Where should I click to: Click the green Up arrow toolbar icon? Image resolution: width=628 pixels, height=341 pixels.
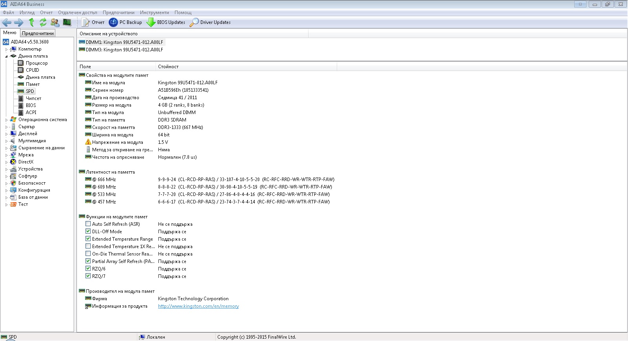(31, 22)
